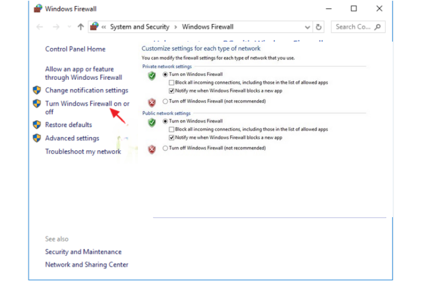Image resolution: width=422 pixels, height=281 pixels.
Task: Click the red error shield under Public network settings
Action: pos(152,149)
